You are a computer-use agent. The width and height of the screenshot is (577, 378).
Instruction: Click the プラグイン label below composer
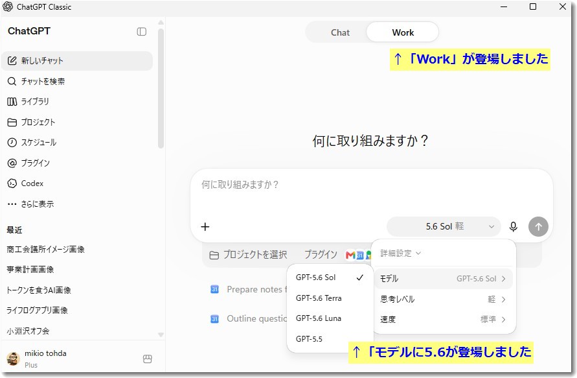(321, 255)
